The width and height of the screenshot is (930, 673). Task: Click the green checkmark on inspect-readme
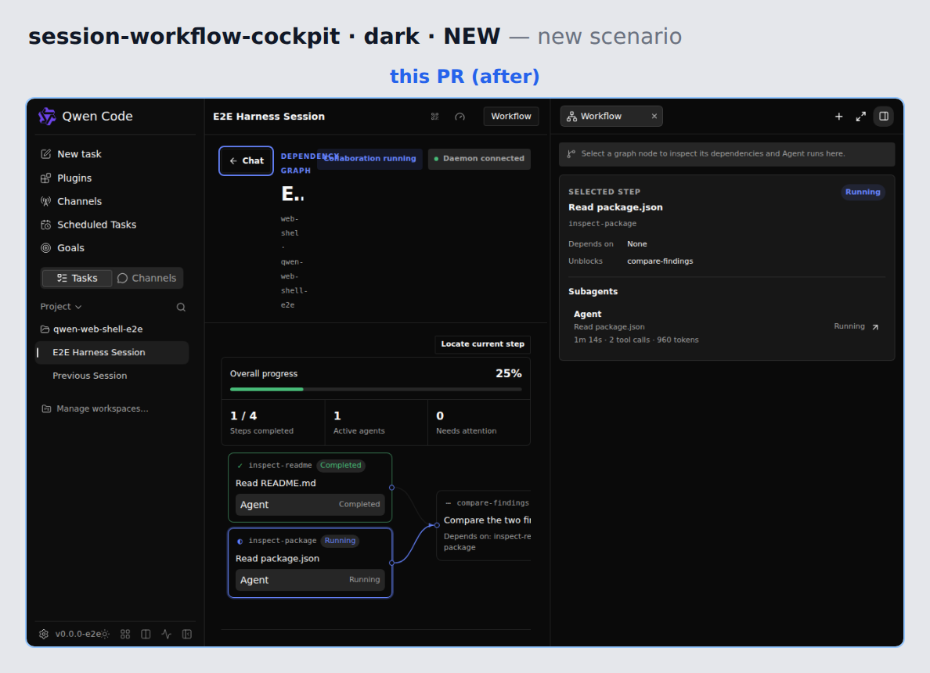pyautogui.click(x=240, y=466)
